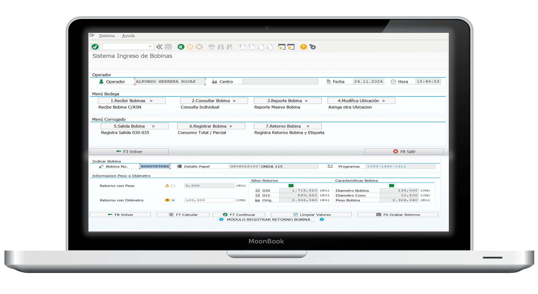538x294 pixels.
Task: Click the Find Next binoculars-plus icon
Action: (230, 47)
